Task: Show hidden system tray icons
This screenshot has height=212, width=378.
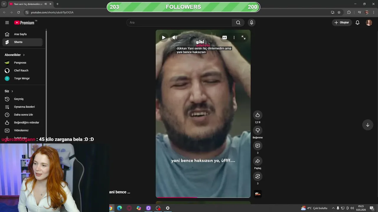Action: 333,208
